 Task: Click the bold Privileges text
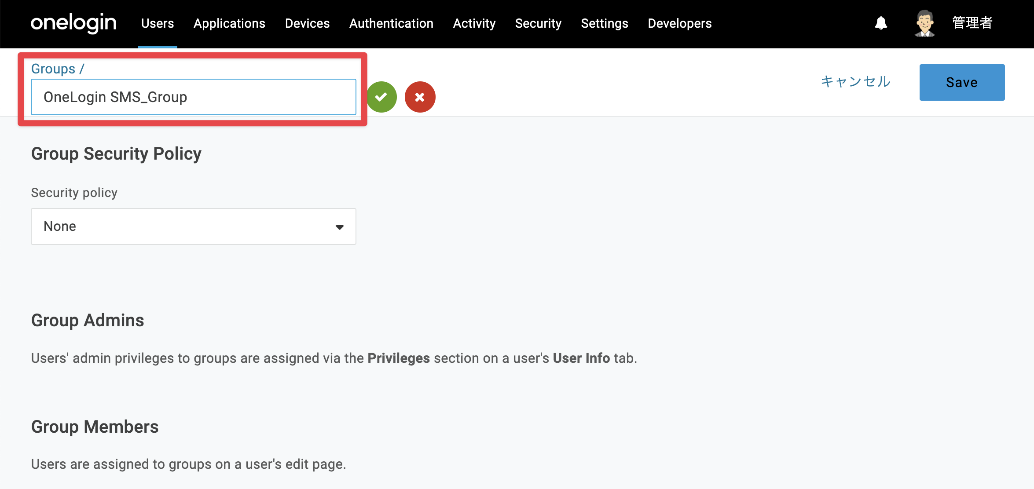399,358
